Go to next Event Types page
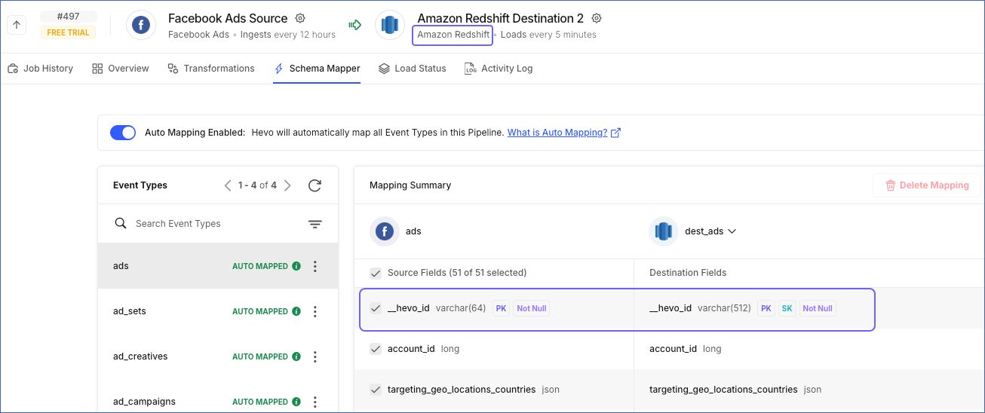985x413 pixels. (287, 185)
